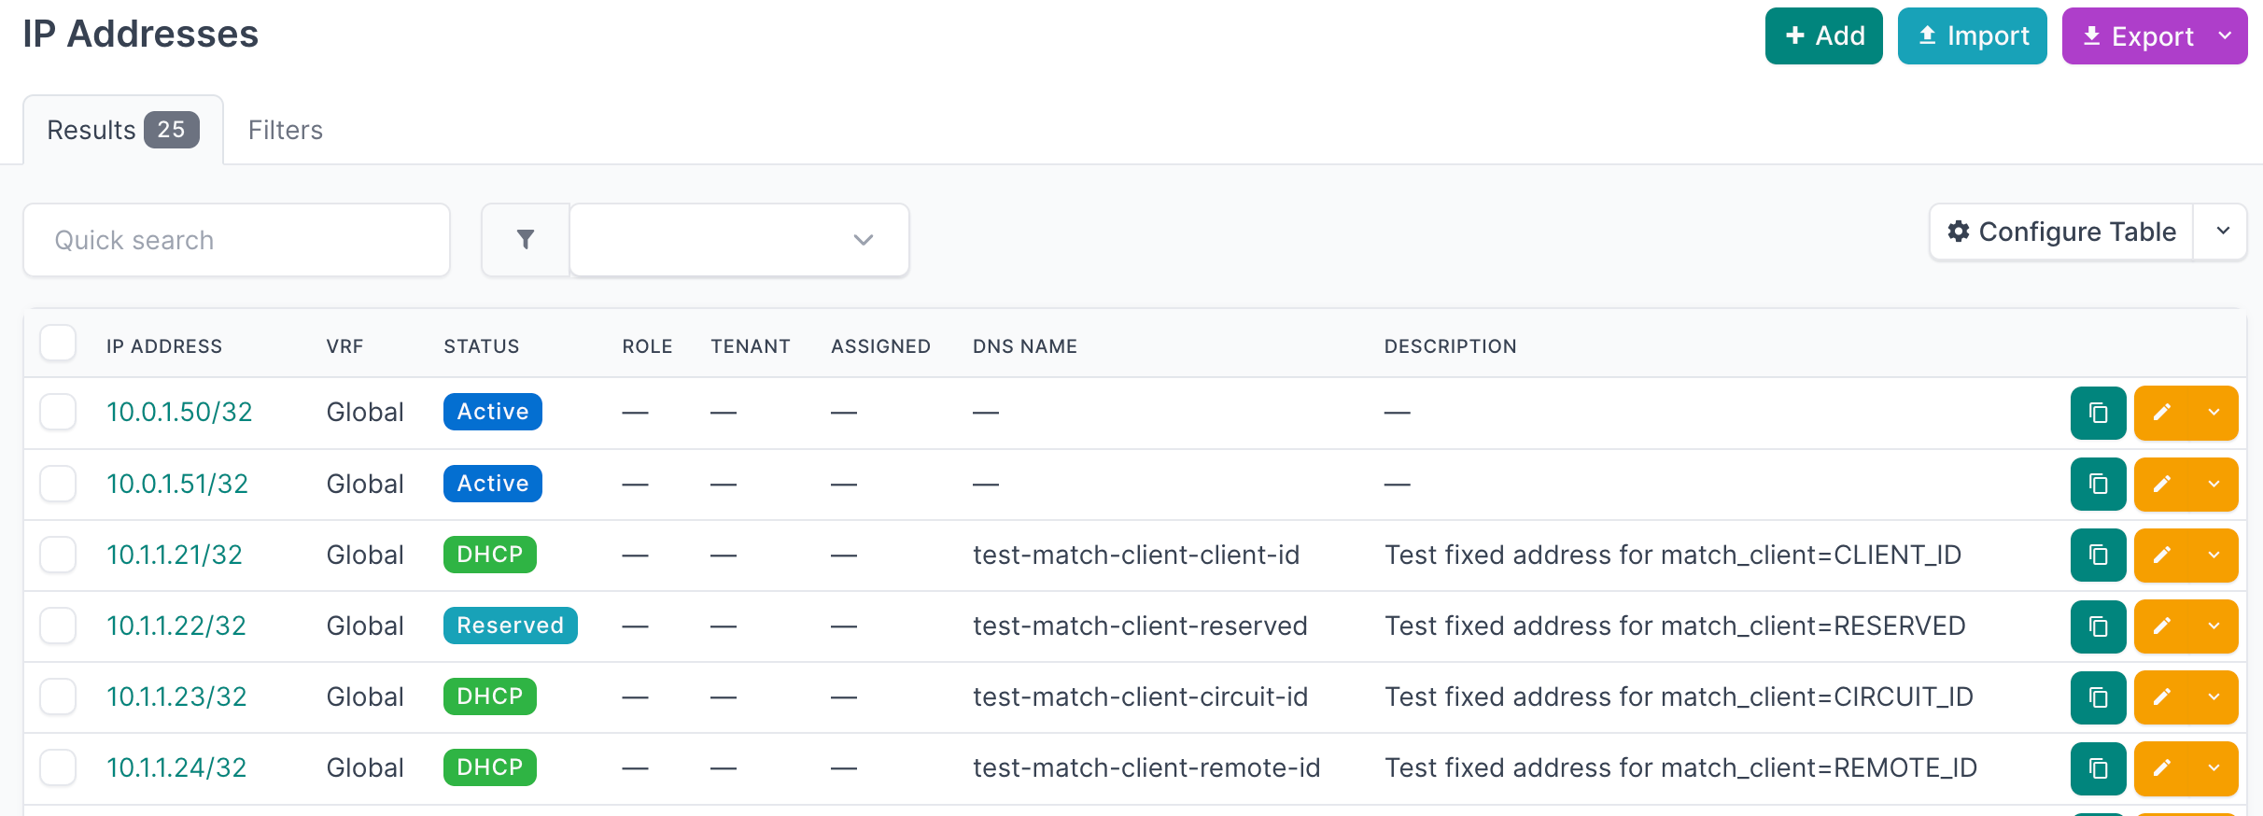2263x816 pixels.
Task: Clone the 10.0.1.51/32 address entry
Action: (2098, 484)
